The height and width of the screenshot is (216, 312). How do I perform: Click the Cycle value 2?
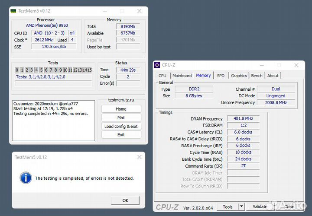tap(128, 77)
